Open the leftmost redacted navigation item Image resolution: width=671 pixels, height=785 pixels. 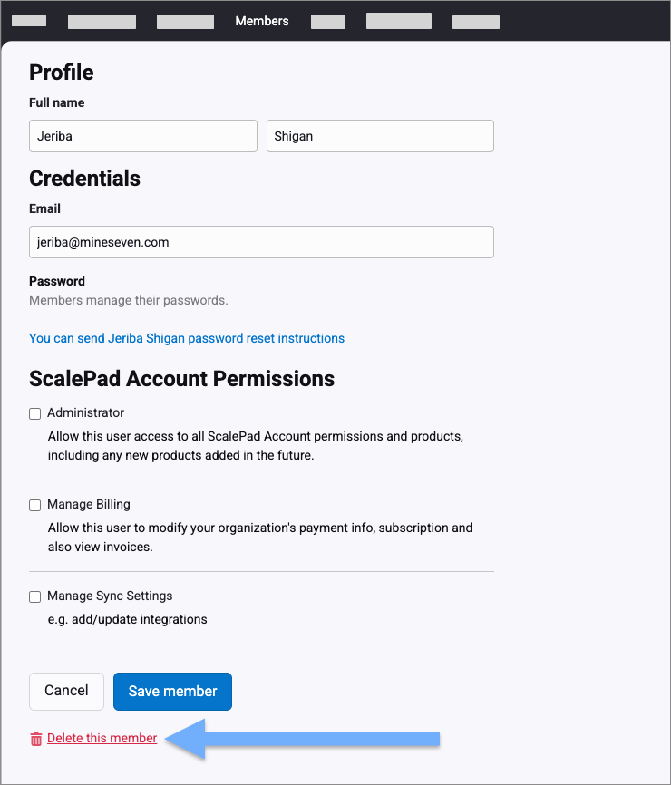click(x=29, y=22)
